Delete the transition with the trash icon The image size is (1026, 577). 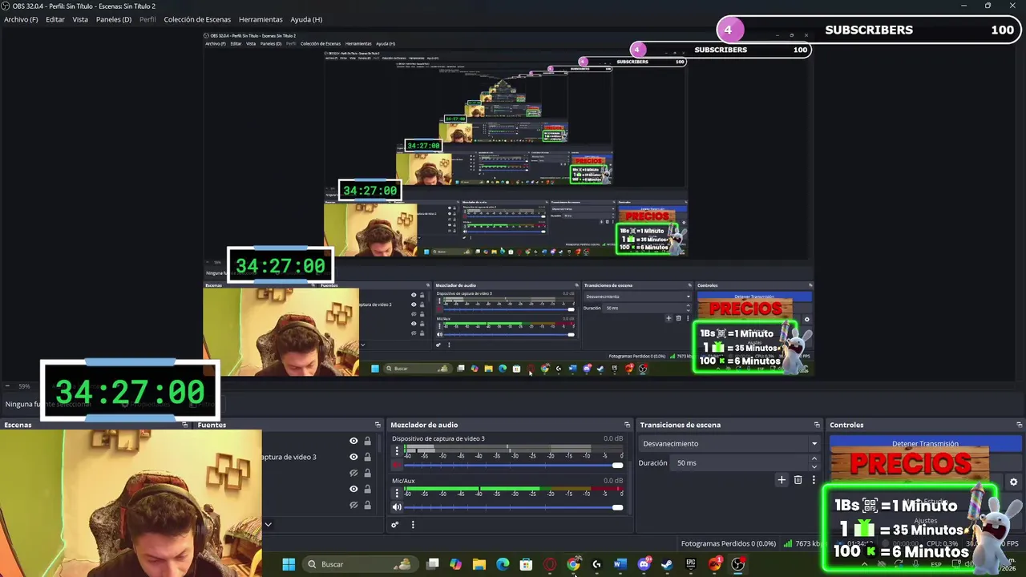point(798,480)
